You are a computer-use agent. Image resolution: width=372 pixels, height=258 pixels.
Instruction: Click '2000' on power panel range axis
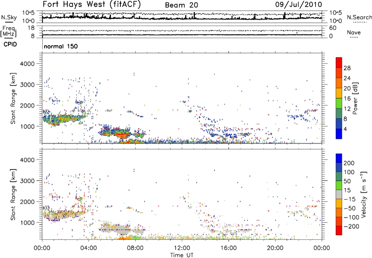coord(27,105)
